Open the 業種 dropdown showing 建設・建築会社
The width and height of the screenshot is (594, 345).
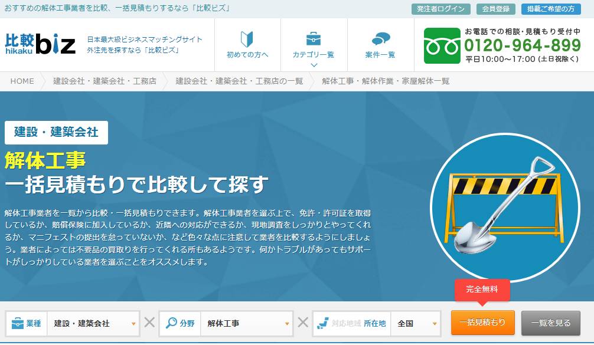click(x=93, y=323)
